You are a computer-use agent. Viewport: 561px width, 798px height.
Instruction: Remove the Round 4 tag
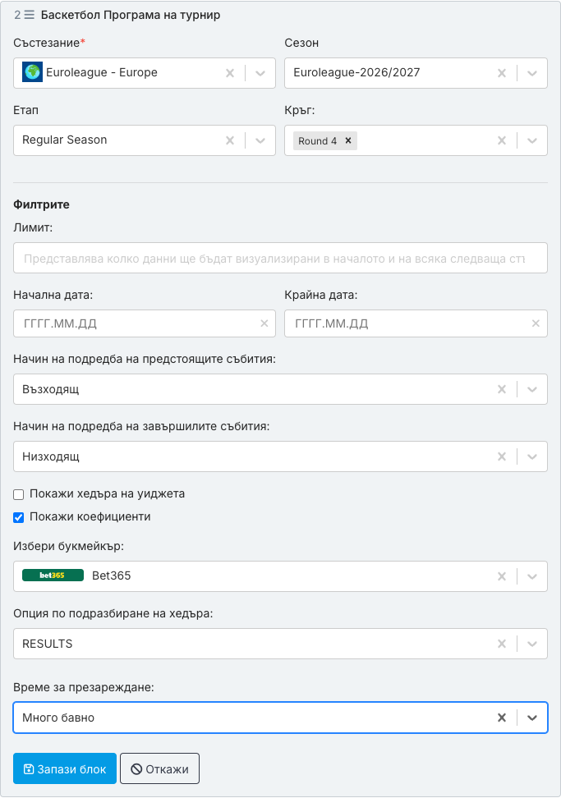pos(348,140)
